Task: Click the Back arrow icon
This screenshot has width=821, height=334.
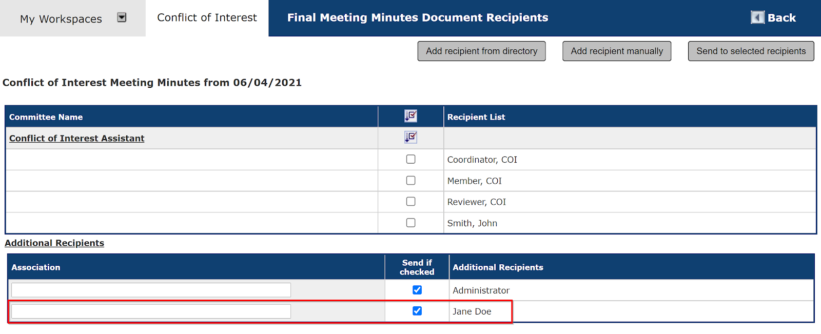Action: [x=757, y=17]
